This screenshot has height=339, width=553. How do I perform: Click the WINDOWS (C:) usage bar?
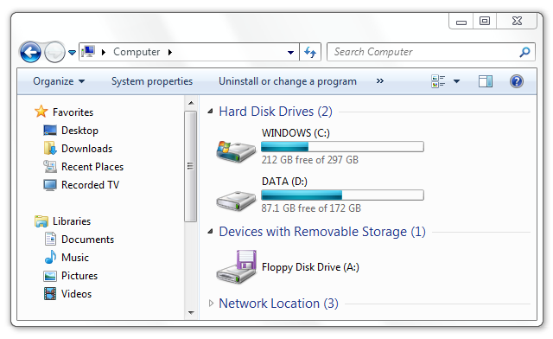[x=342, y=146]
